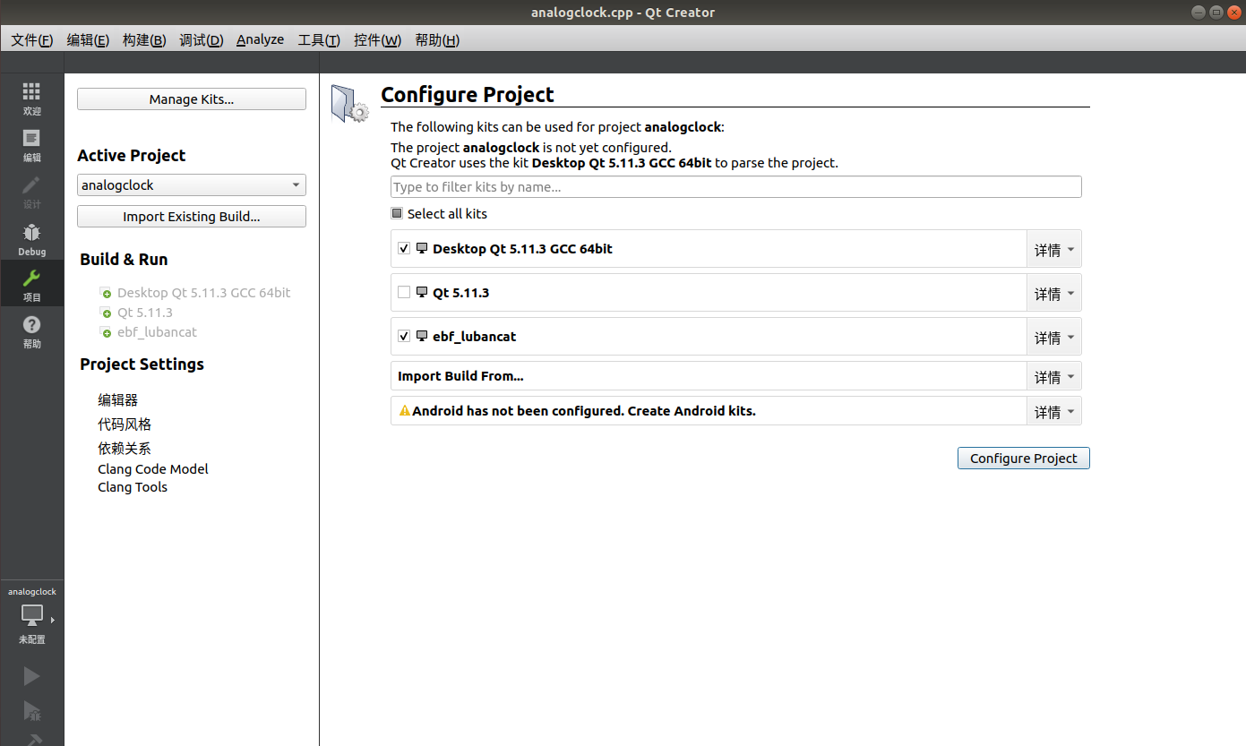Open the 控件(W) menu
The image size is (1246, 746).
(377, 40)
